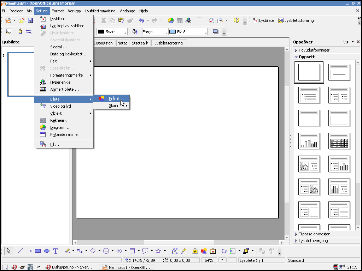Click the Save icon in toolbar

[x=30, y=20]
